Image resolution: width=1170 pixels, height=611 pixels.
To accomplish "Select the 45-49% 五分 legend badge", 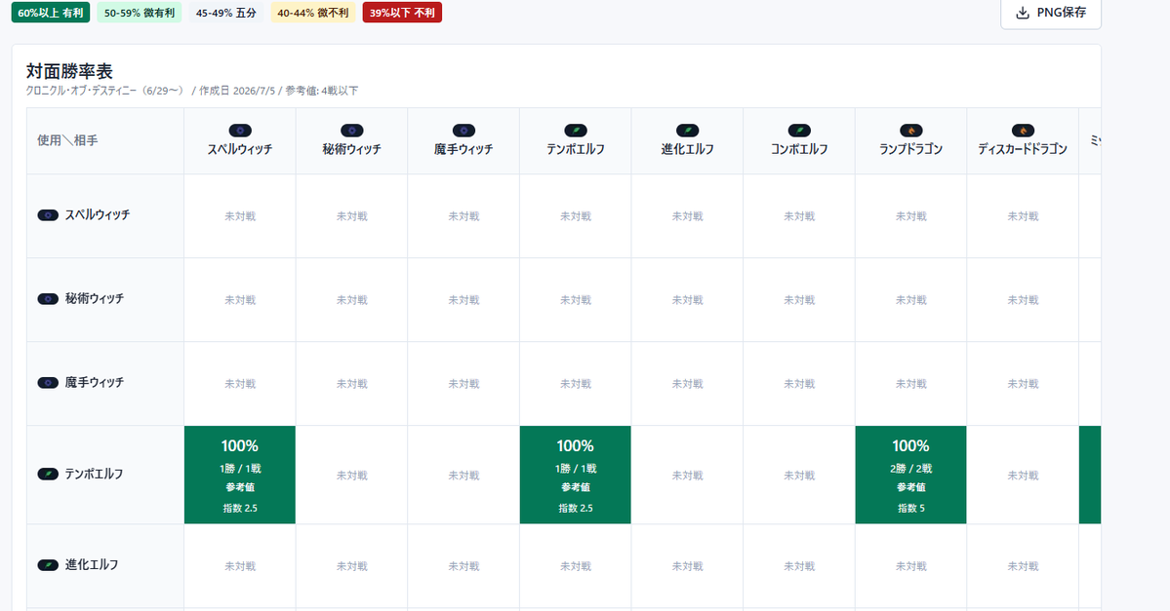I will click(226, 13).
